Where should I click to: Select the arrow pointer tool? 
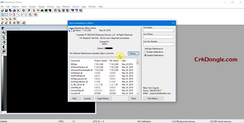pyautogui.click(x=2, y=15)
